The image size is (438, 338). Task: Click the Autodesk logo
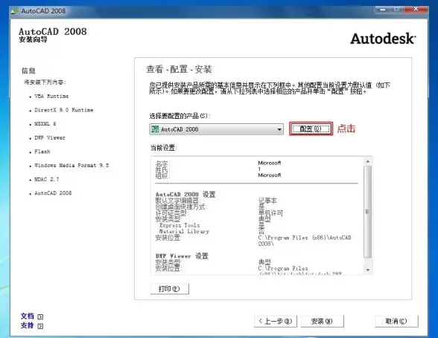[383, 39]
